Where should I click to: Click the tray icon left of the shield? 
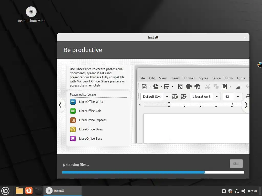pos(224,191)
